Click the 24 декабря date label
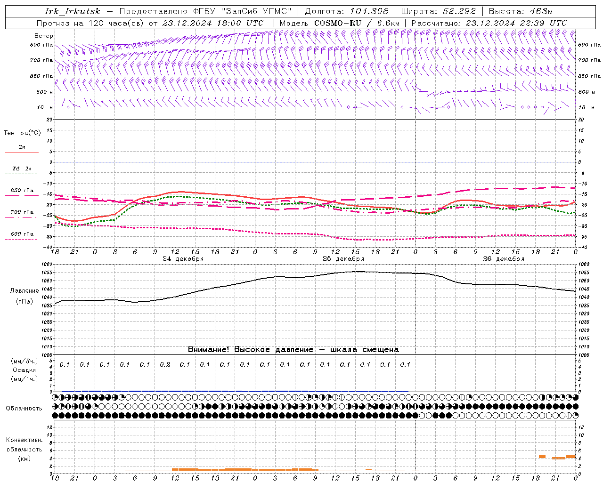Viewport: 603px width, 482px height. point(183,259)
